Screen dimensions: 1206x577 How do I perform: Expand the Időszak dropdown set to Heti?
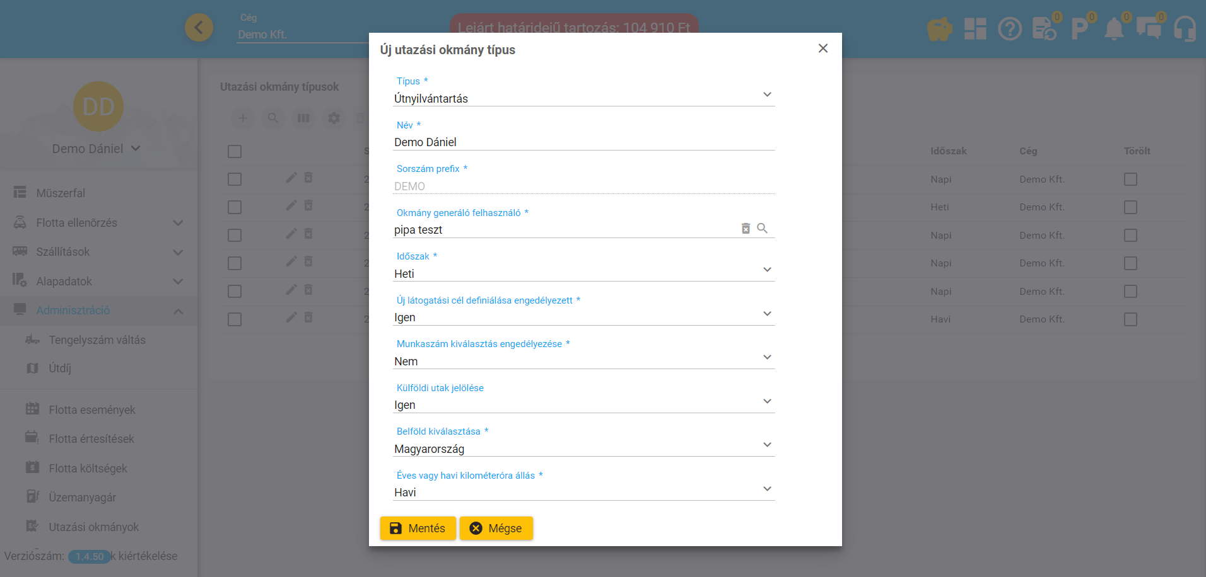[583, 274]
